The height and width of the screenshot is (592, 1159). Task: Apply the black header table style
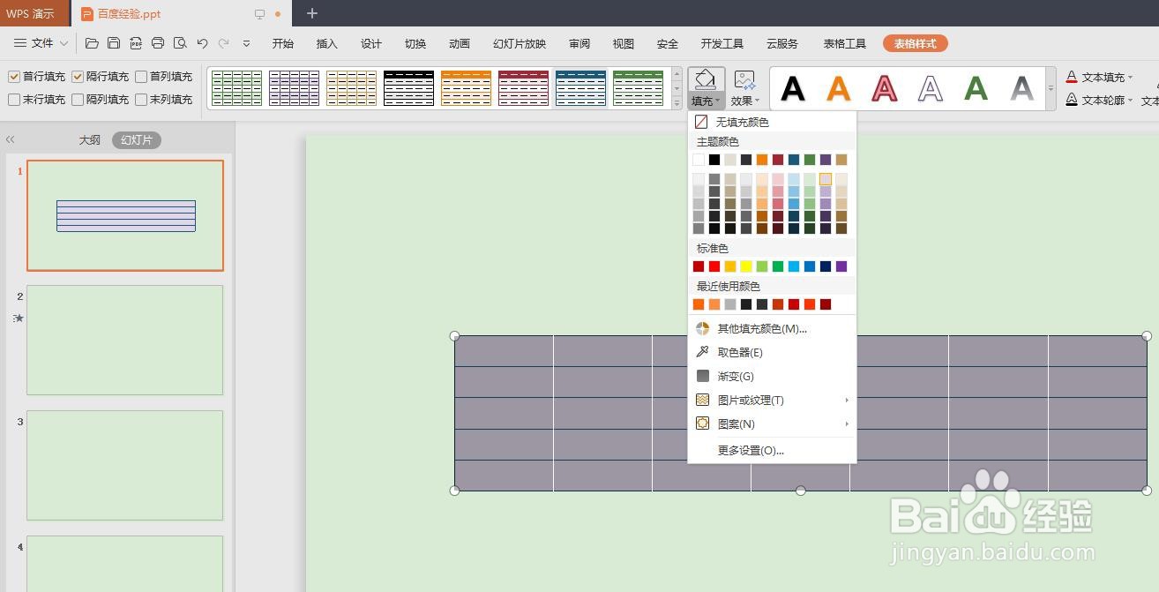(x=408, y=88)
